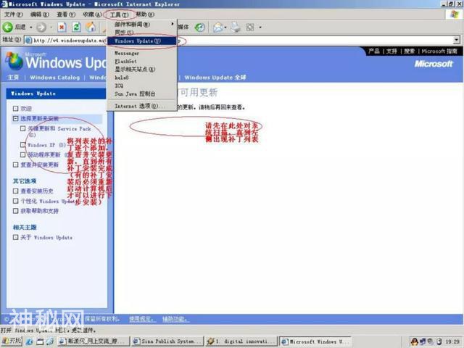Image resolution: width=464 pixels, height=348 pixels.
Task: Click the 开始 Start button
Action: point(12,341)
